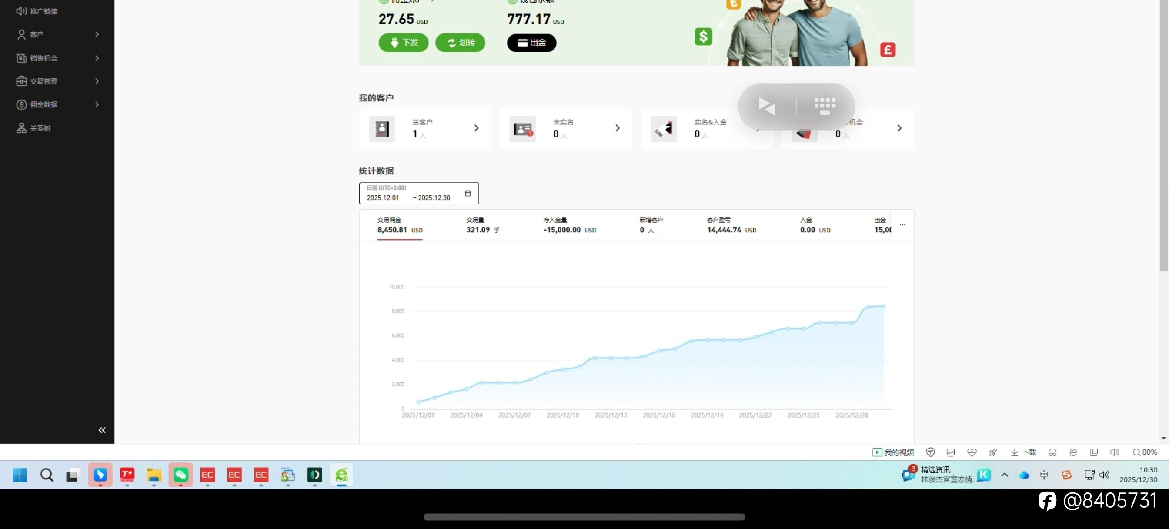The height and width of the screenshot is (529, 1169).
Task: Click the calendar icon in date field
Action: 468,194
